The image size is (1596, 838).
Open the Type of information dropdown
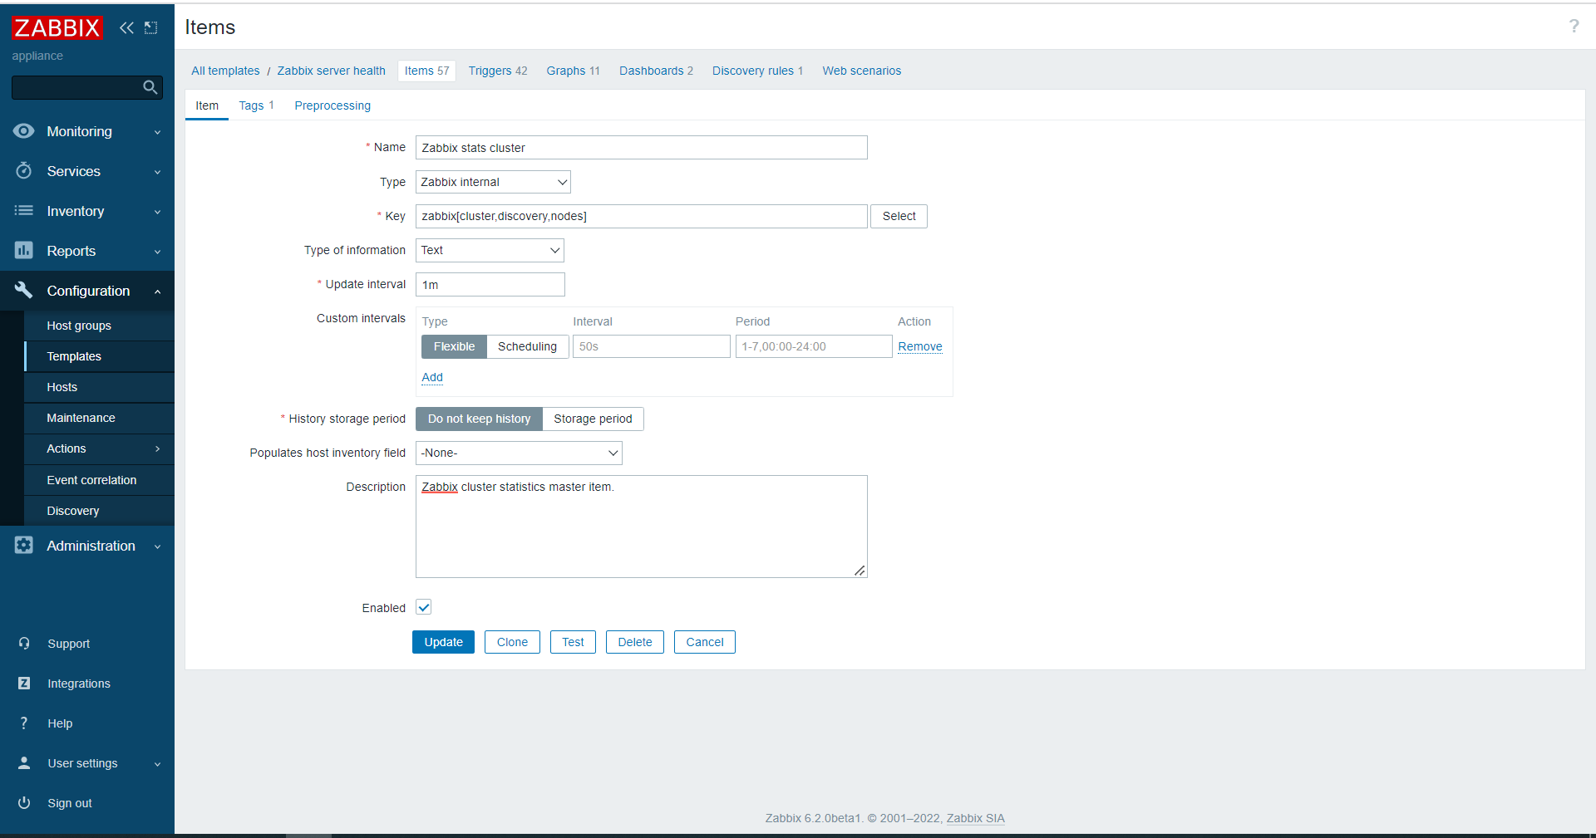tap(490, 250)
